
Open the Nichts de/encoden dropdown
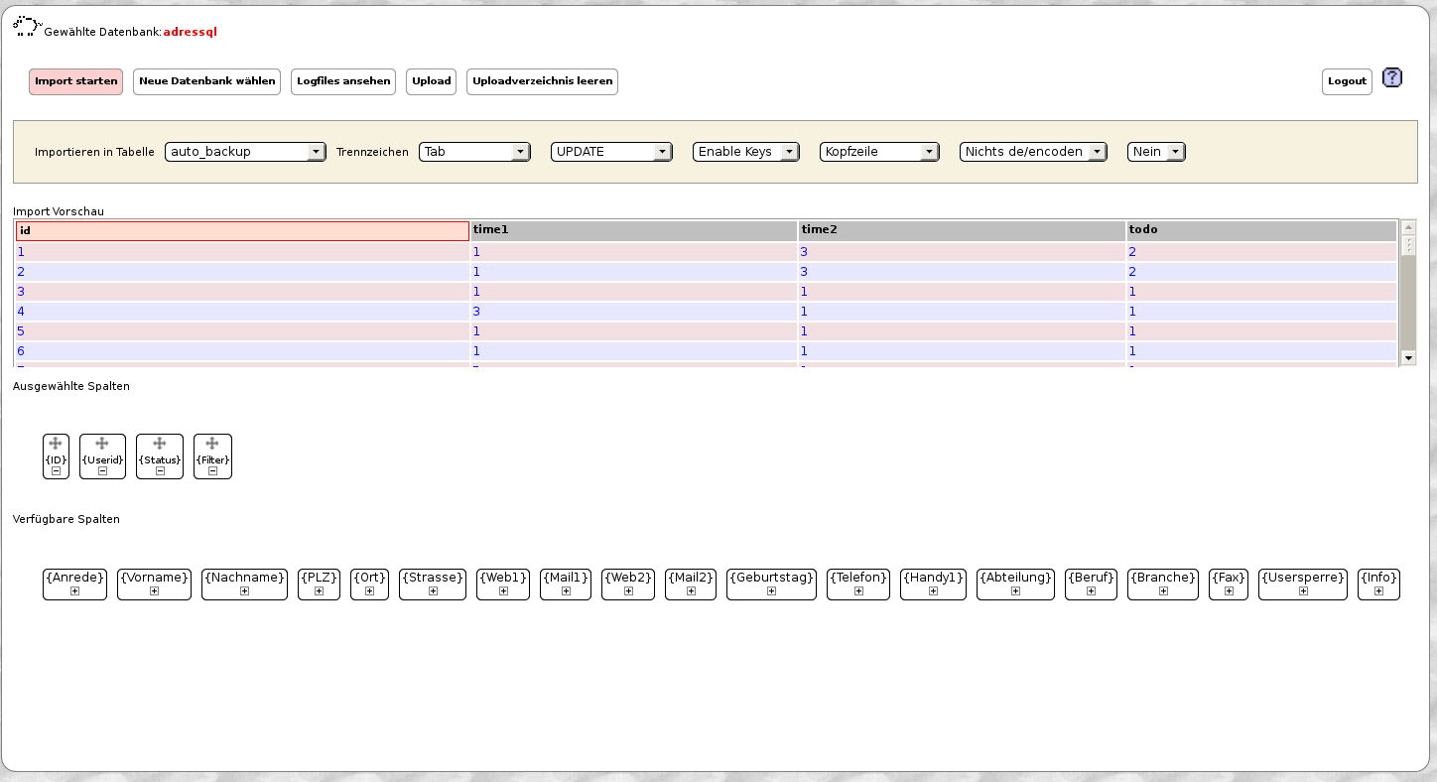[x=1033, y=152]
